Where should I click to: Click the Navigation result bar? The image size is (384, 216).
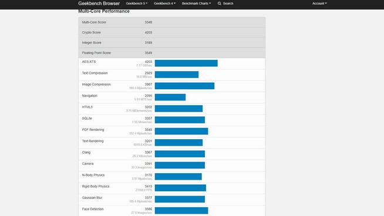[x=170, y=97]
